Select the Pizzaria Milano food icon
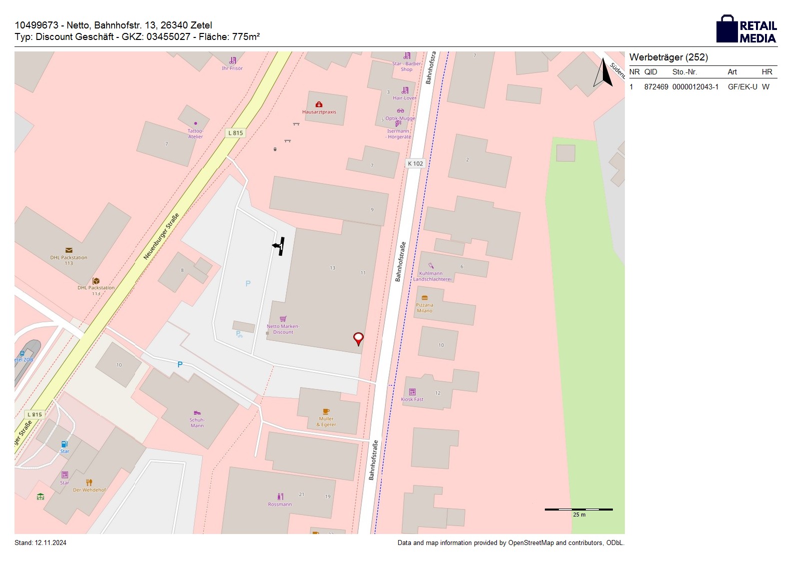Viewport: 794px width, 561px height. pyautogui.click(x=424, y=298)
